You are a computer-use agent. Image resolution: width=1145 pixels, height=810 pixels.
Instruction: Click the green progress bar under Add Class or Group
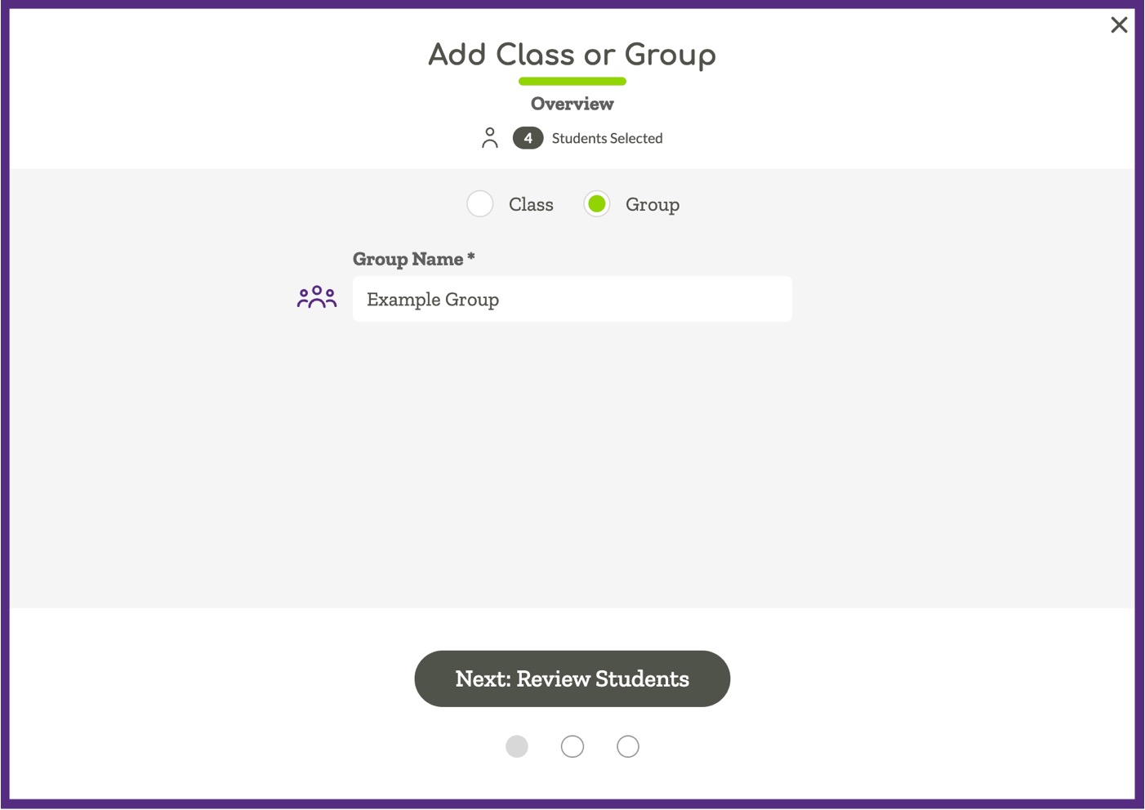(x=572, y=80)
